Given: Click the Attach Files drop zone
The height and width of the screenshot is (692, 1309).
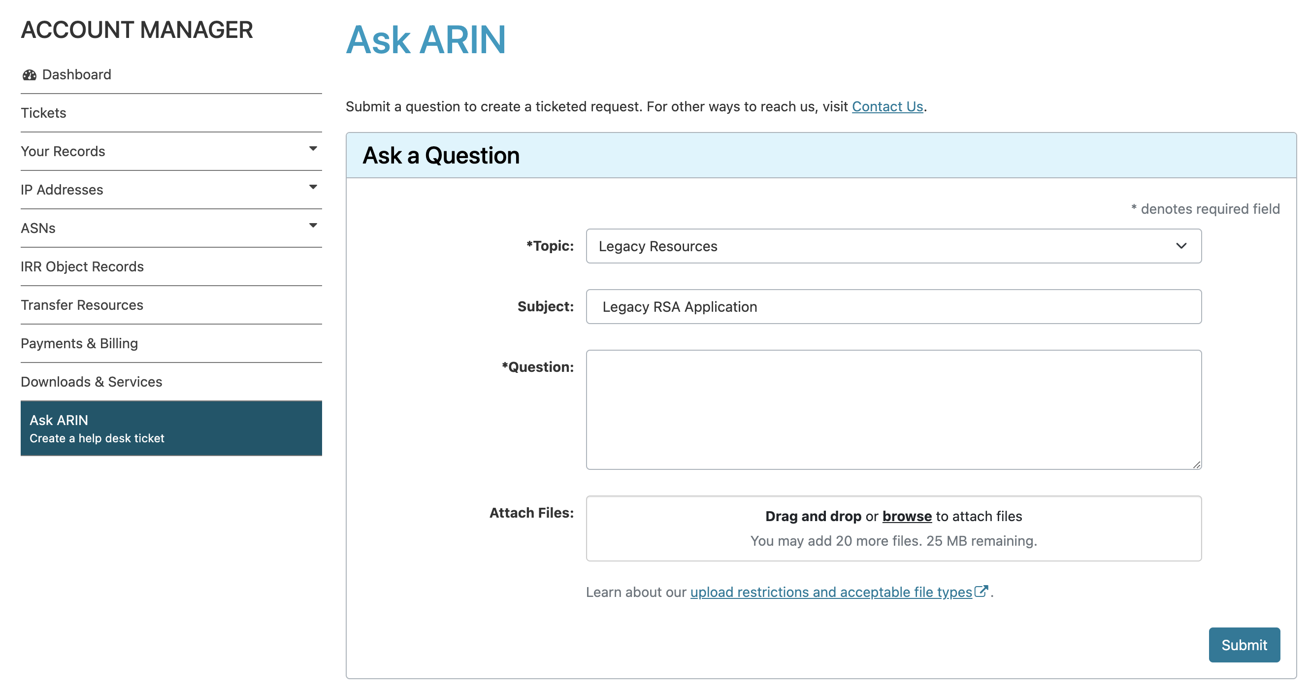Looking at the screenshot, I should pos(893,528).
